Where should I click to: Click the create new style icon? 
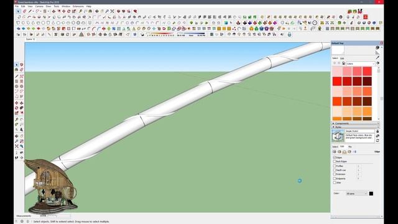[377, 136]
